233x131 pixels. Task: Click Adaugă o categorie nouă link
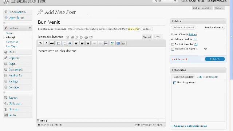(189, 126)
